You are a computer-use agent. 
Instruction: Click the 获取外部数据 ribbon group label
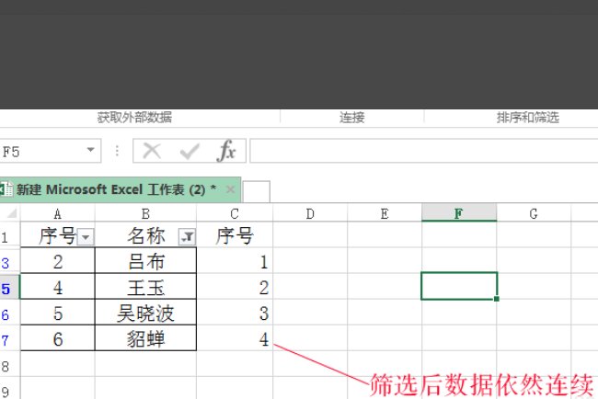tap(134, 118)
